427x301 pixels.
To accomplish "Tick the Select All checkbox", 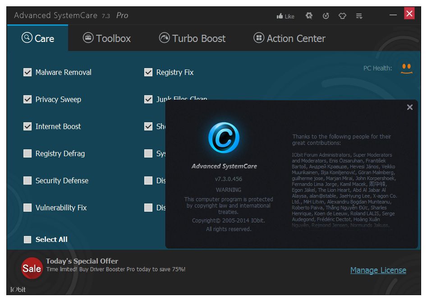I will [x=28, y=239].
